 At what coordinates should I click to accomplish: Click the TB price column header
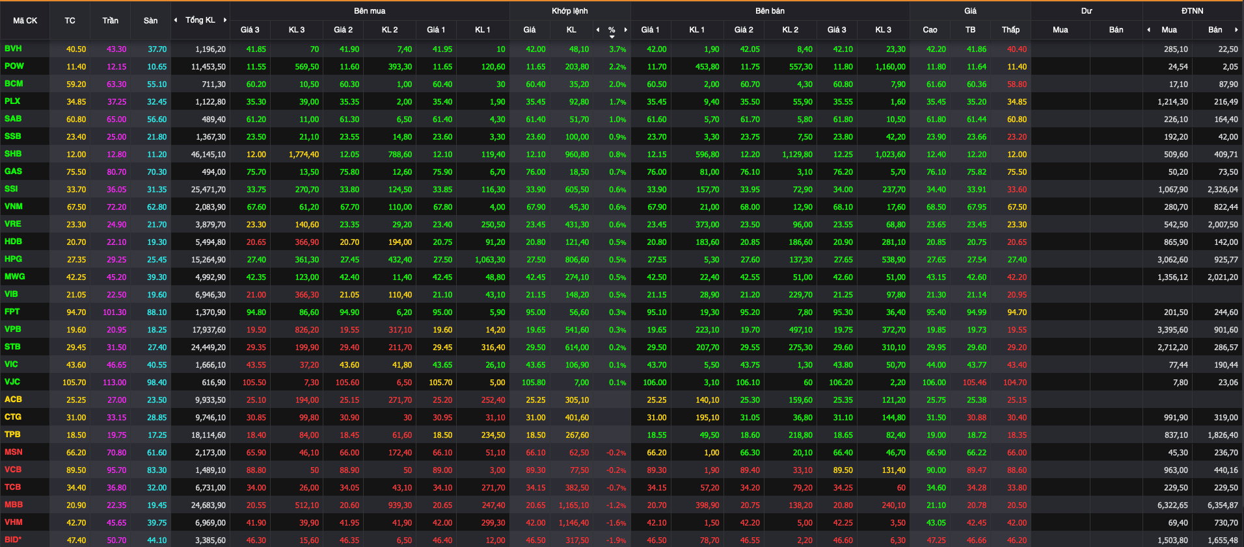pos(970,30)
